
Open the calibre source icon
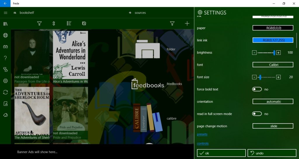[147, 118]
